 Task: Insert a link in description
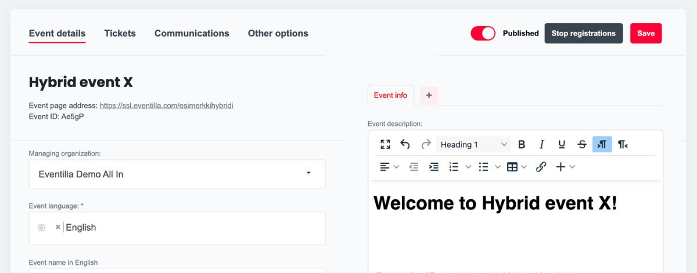pos(541,167)
